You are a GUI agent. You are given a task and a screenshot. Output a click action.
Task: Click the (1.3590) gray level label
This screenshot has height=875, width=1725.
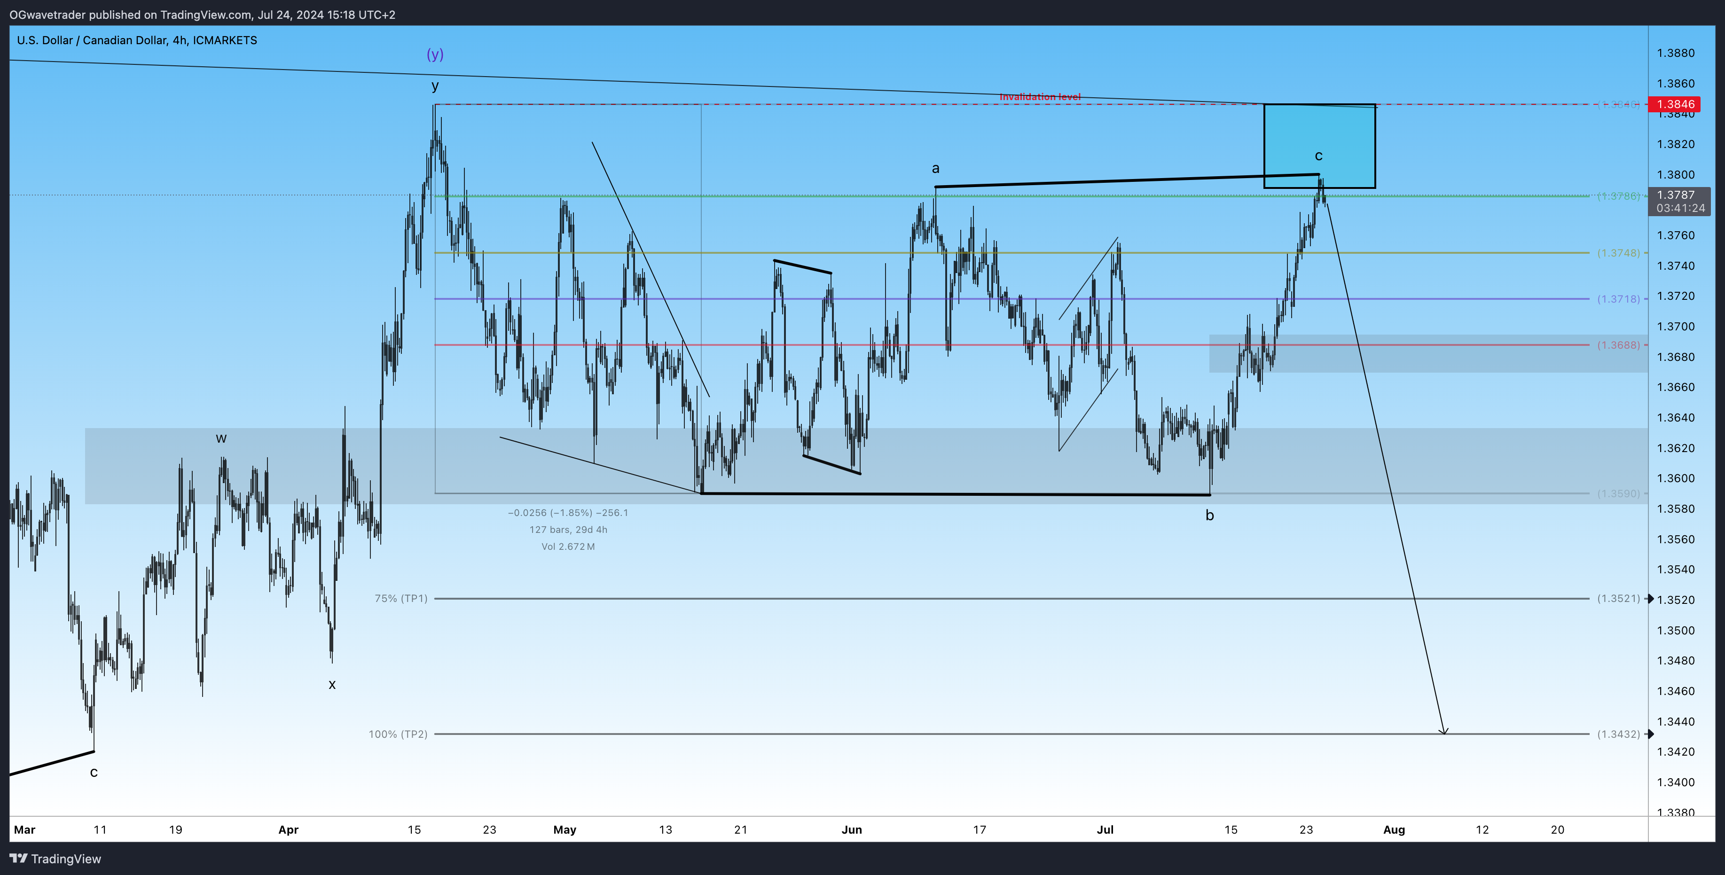(x=1618, y=494)
